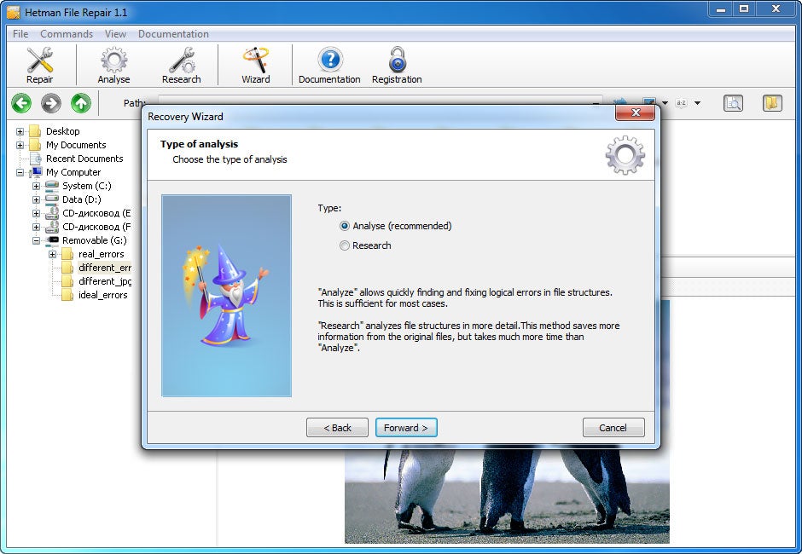This screenshot has height=554, width=802.
Task: Open the file preview magnifier icon
Action: (x=733, y=102)
